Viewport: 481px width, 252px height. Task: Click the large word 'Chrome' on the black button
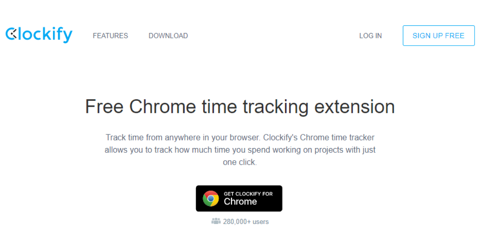(240, 202)
